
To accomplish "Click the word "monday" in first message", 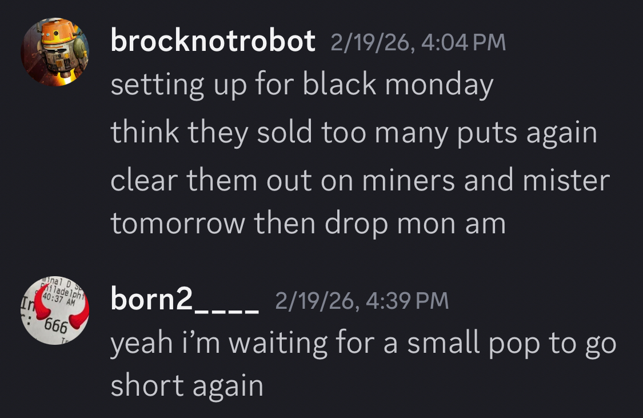I will click(439, 85).
